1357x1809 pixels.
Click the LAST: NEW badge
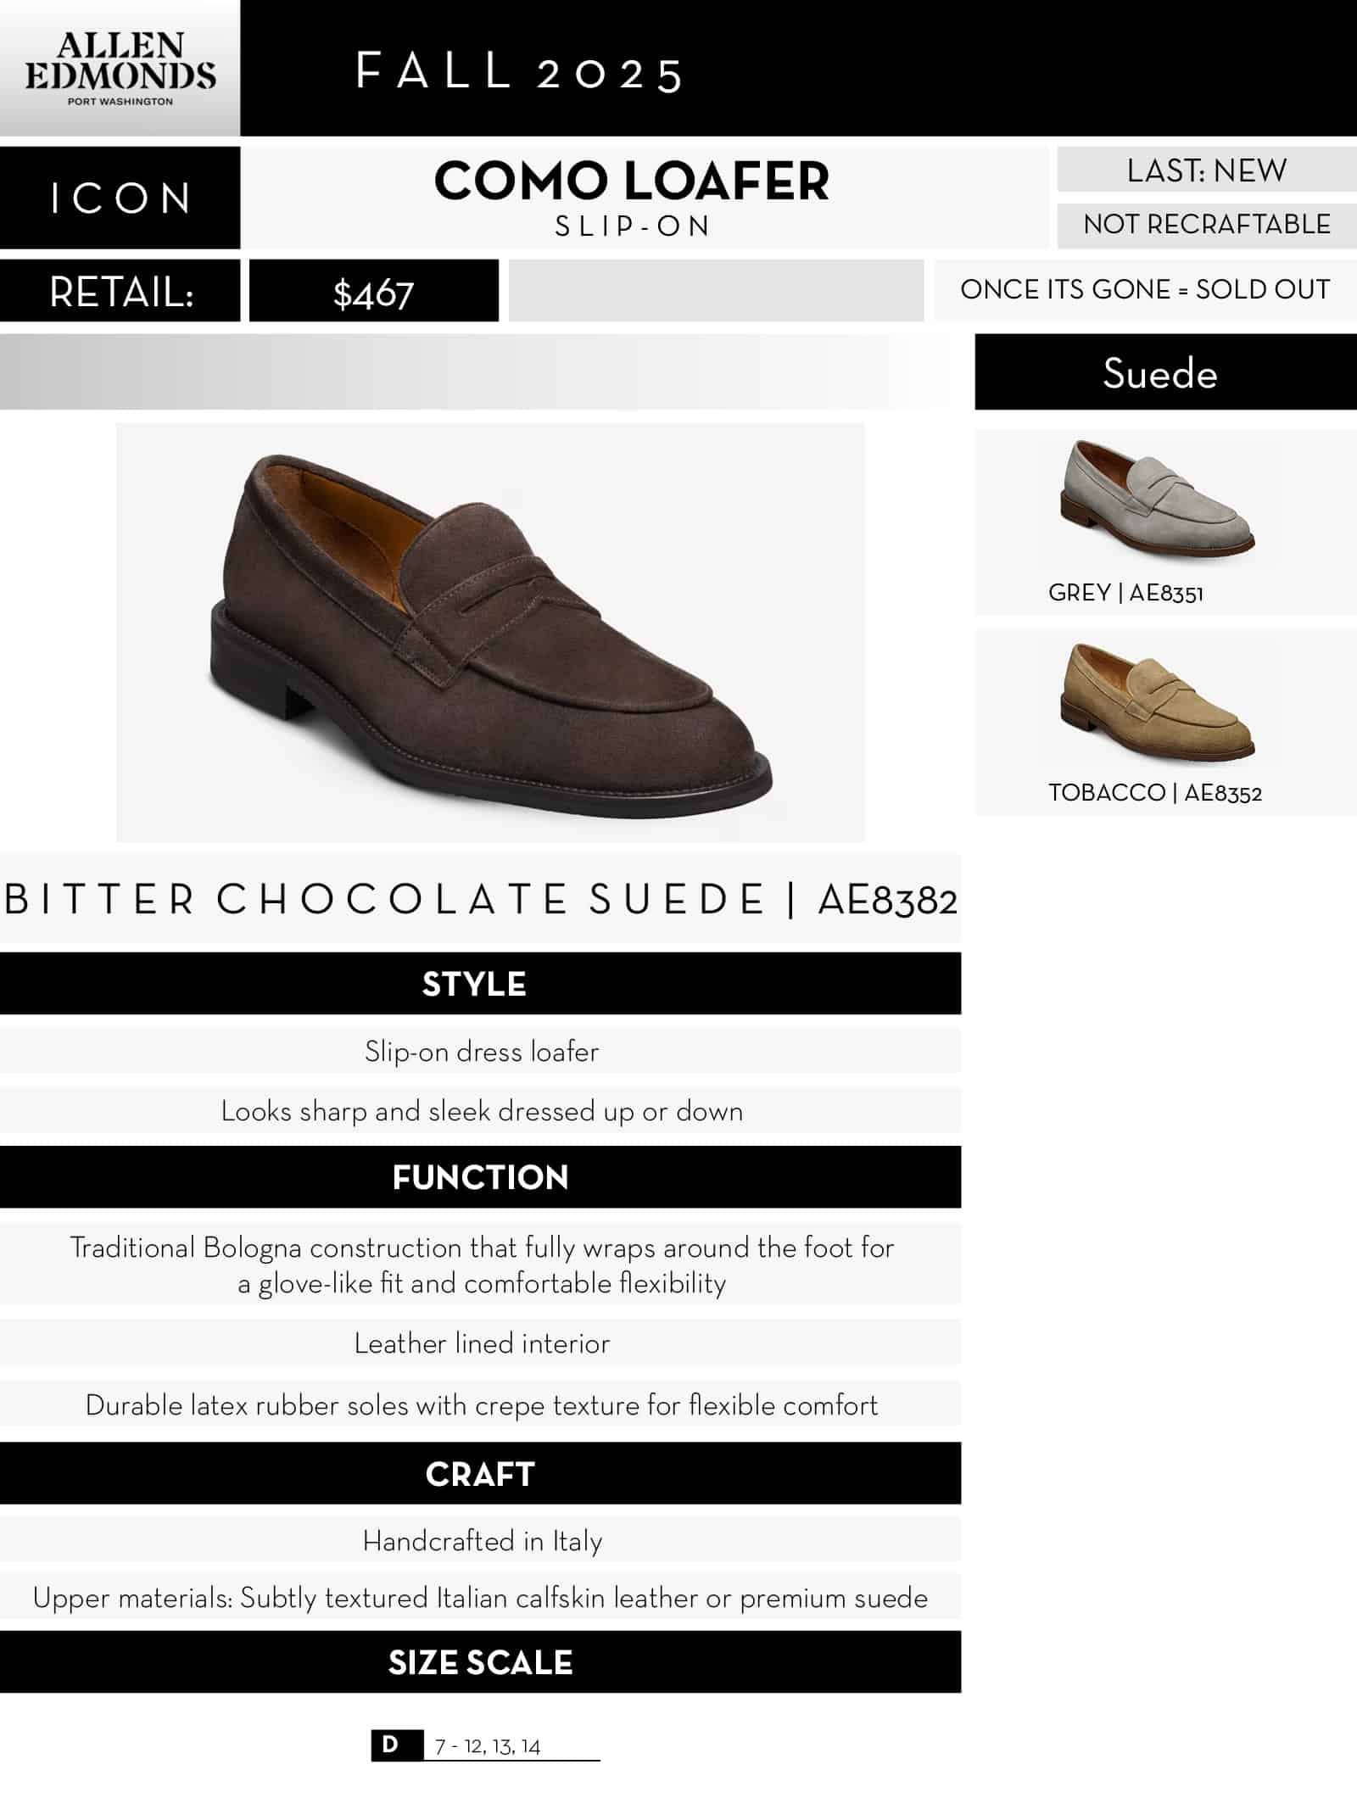[x=1206, y=170]
